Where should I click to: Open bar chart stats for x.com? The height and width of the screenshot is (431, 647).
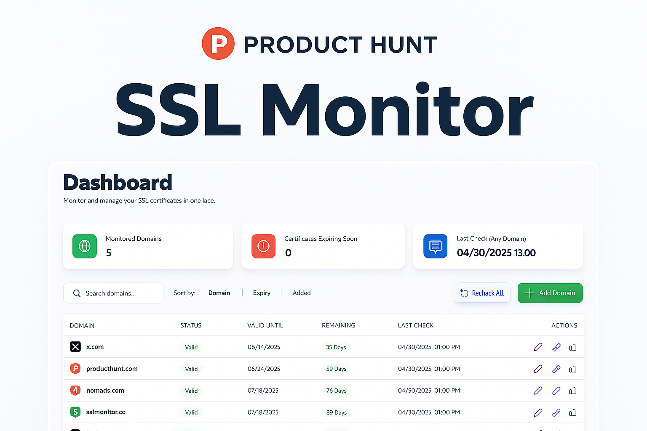pyautogui.click(x=572, y=347)
